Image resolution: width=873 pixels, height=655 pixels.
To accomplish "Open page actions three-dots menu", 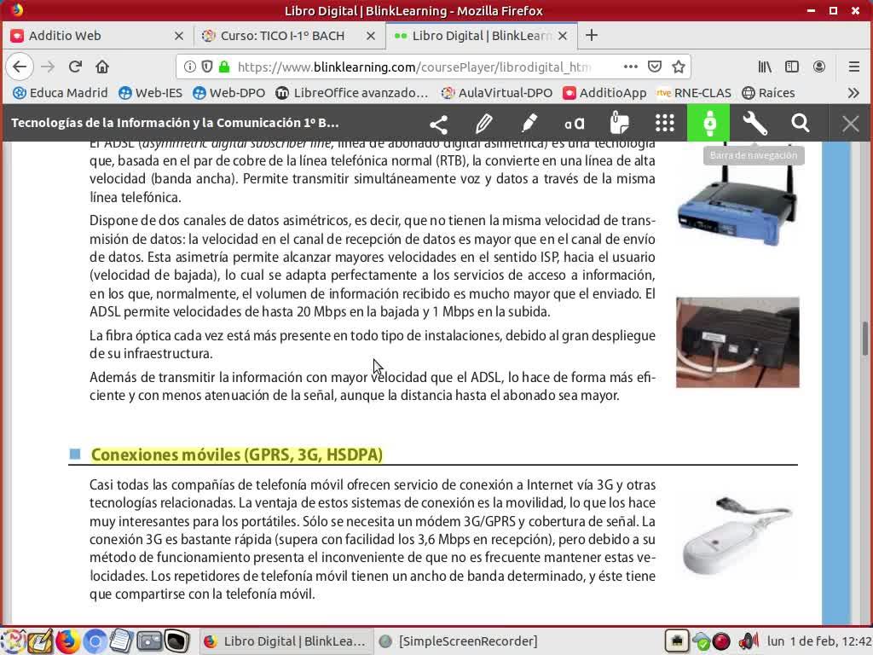I will click(x=630, y=67).
